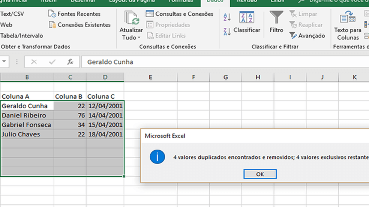
Task: Switch to the Dados ribbon tab
Action: [x=215, y=1]
